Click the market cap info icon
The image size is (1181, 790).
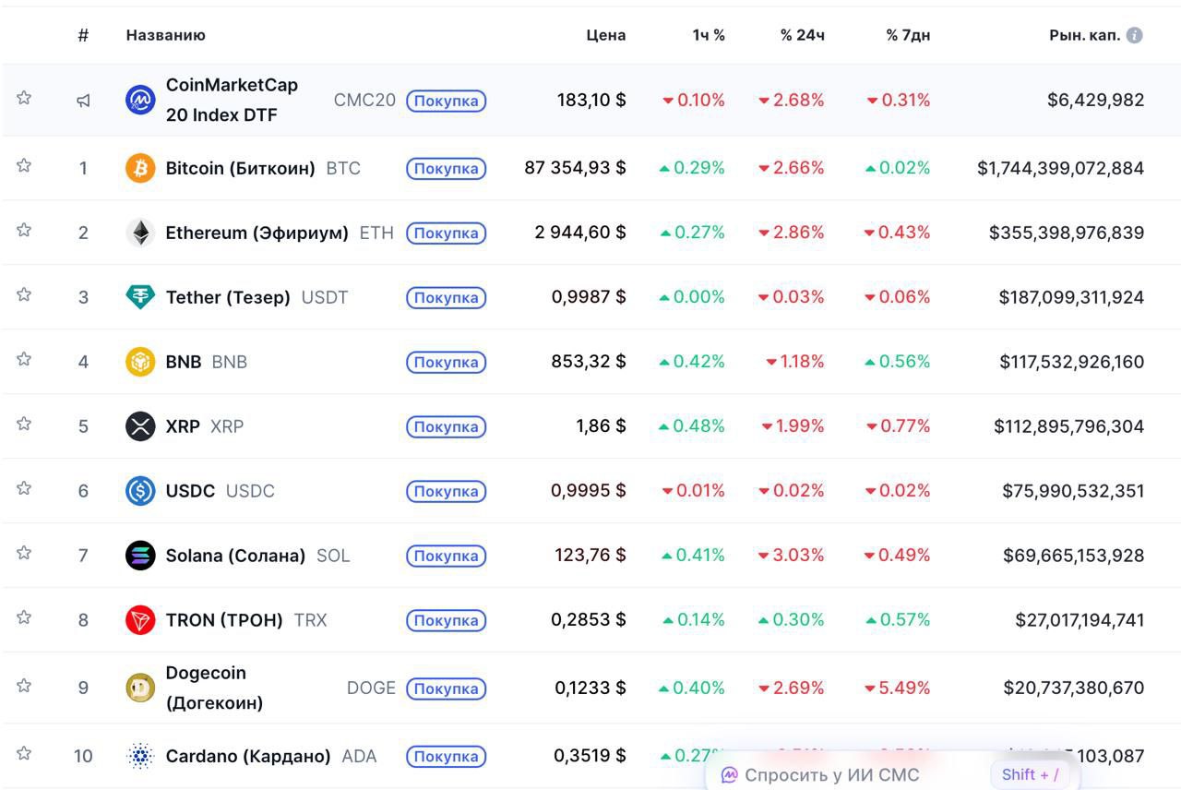(x=1135, y=35)
